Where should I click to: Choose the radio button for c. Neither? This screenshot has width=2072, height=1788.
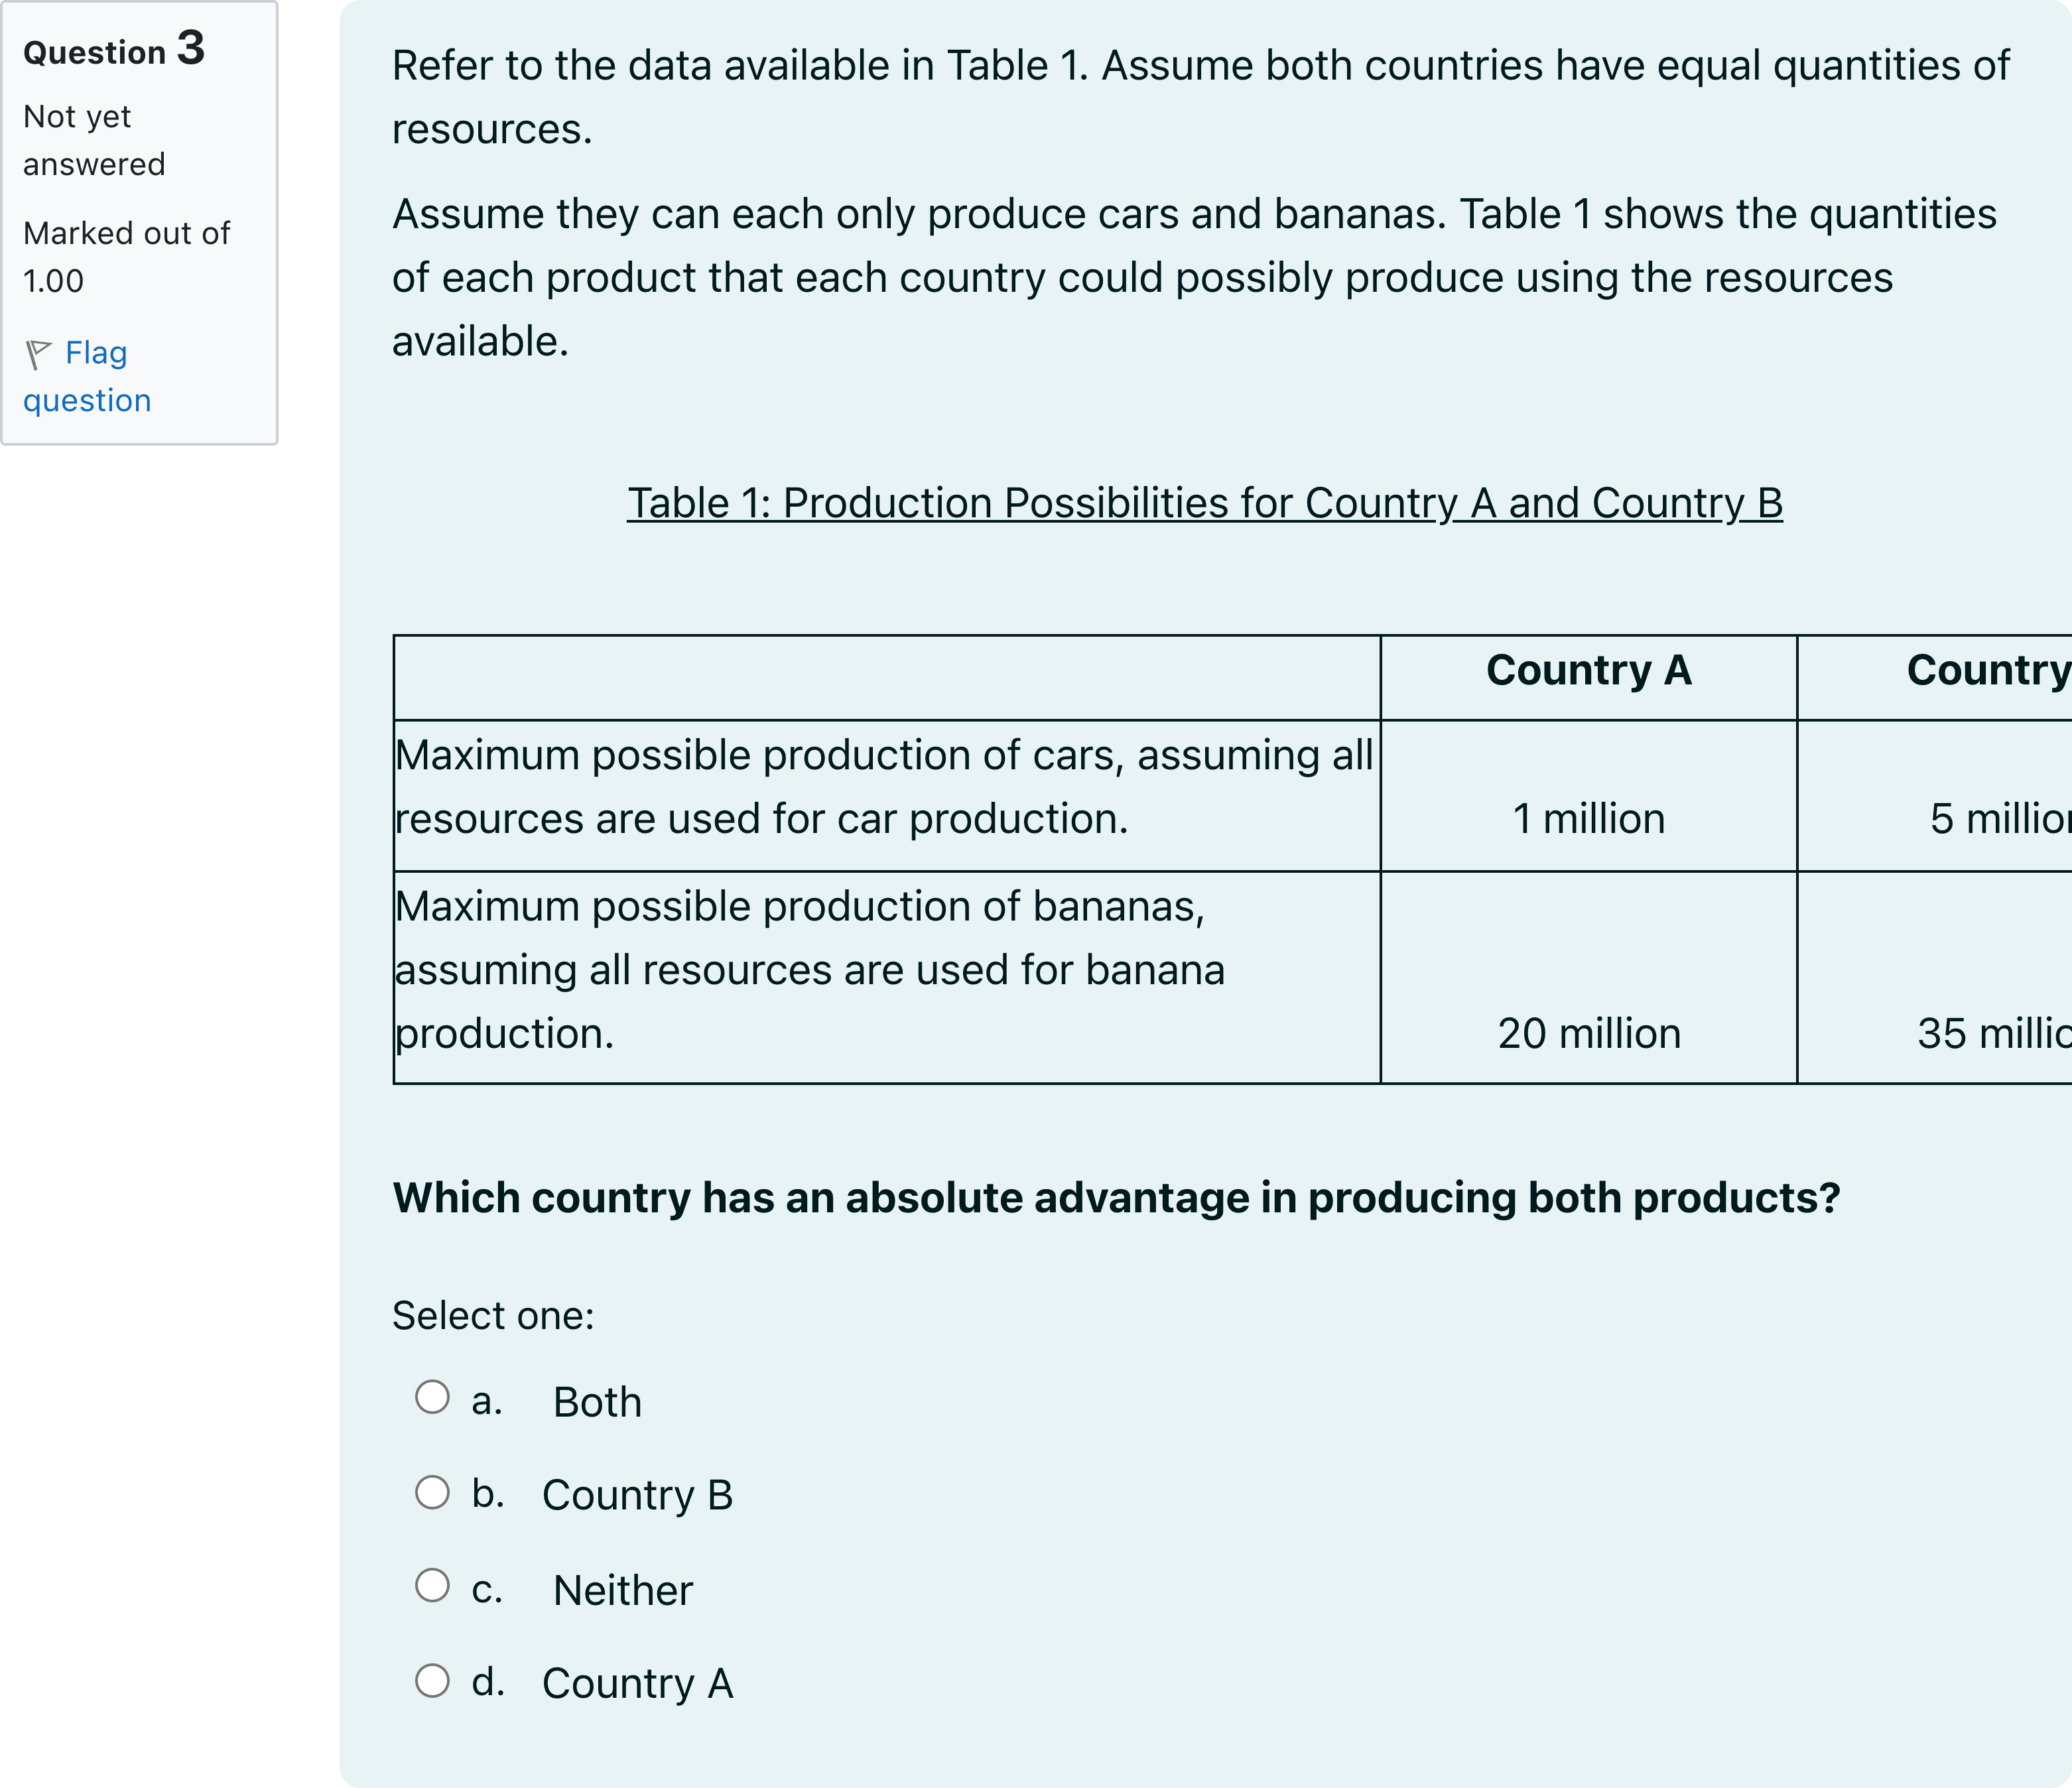432,1585
